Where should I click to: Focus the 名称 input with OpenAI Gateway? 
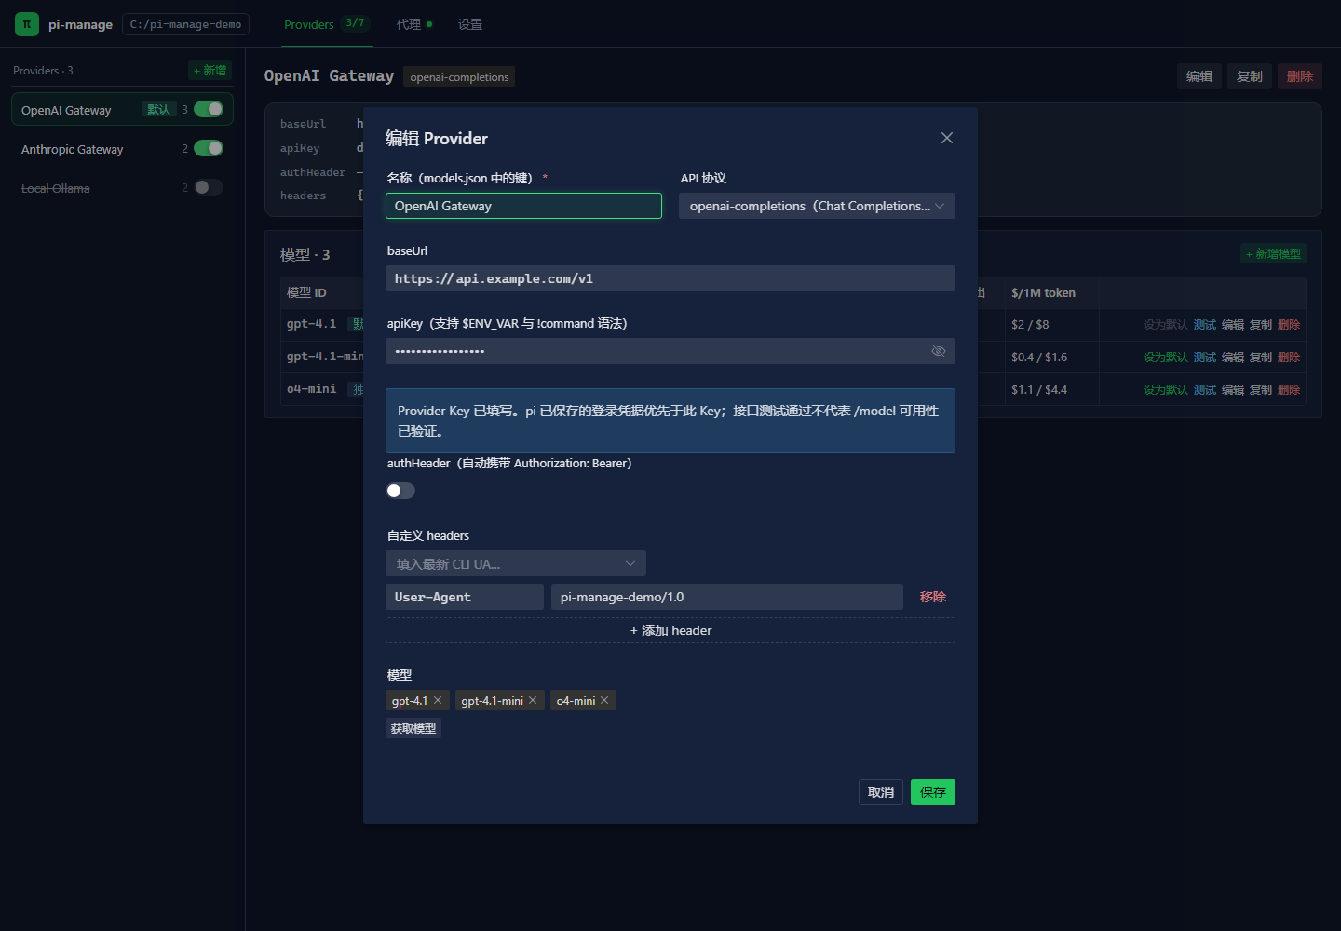click(x=523, y=206)
